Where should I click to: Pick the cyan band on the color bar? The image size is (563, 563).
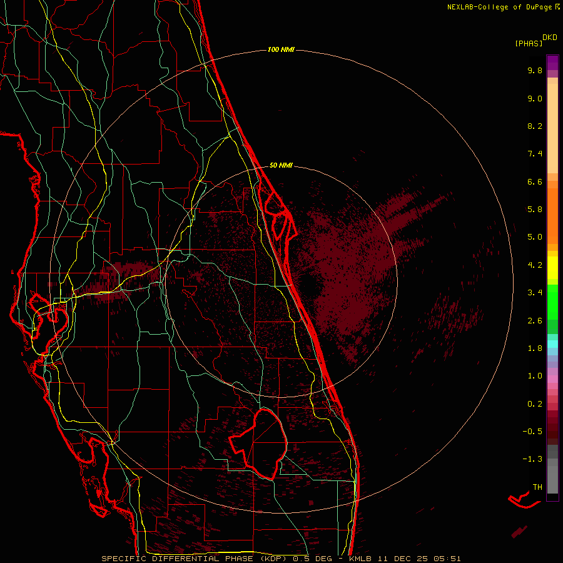(552, 344)
